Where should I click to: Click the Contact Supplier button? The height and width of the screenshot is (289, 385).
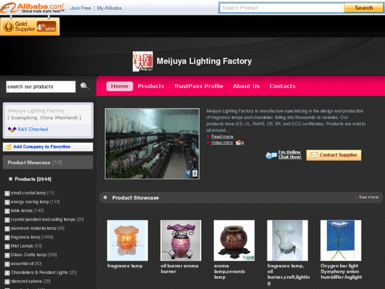click(334, 155)
